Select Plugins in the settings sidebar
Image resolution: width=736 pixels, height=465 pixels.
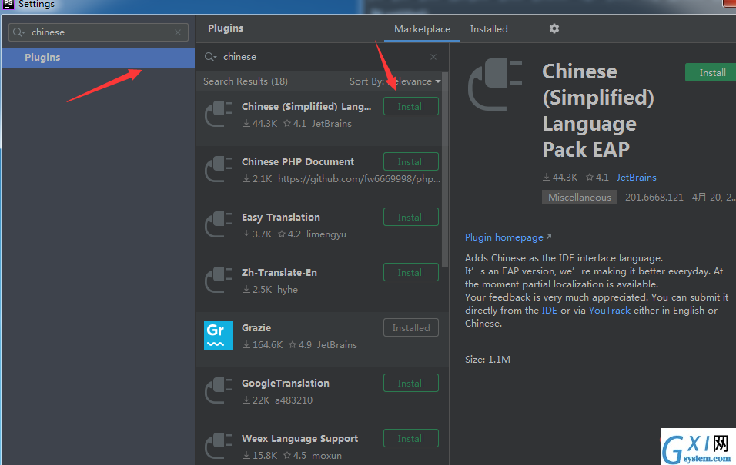pyautogui.click(x=99, y=58)
